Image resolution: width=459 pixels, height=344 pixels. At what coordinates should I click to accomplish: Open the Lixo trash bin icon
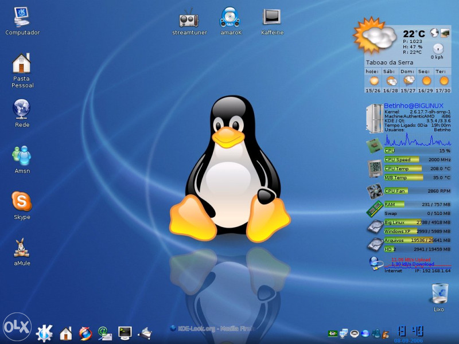[439, 297]
